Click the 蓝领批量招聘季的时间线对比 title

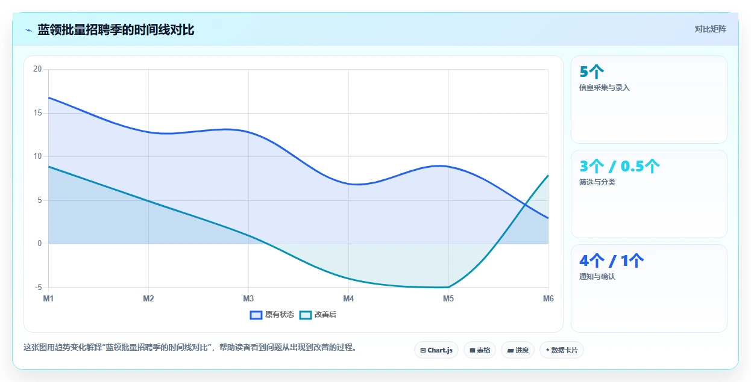click(116, 29)
